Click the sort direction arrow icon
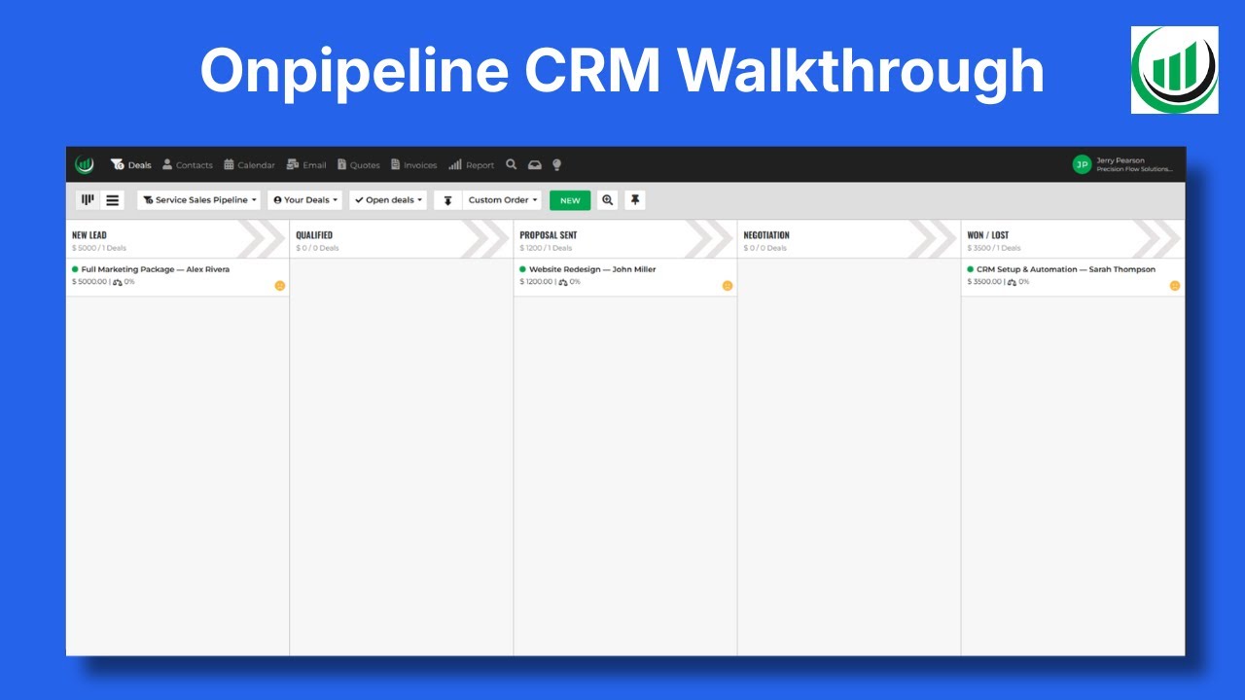The width and height of the screenshot is (1245, 700). 447,200
